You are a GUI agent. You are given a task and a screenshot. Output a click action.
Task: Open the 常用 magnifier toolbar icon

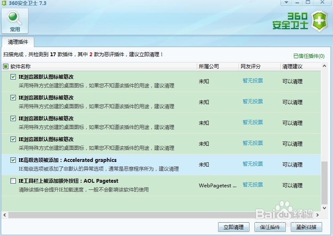(15, 21)
